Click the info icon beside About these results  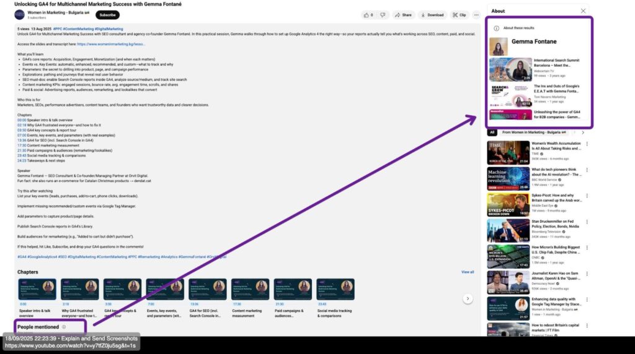(496, 28)
